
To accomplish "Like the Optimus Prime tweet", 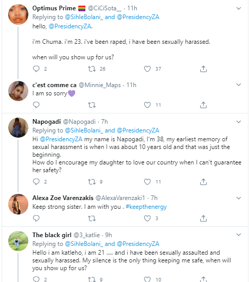I will coord(147,69).
